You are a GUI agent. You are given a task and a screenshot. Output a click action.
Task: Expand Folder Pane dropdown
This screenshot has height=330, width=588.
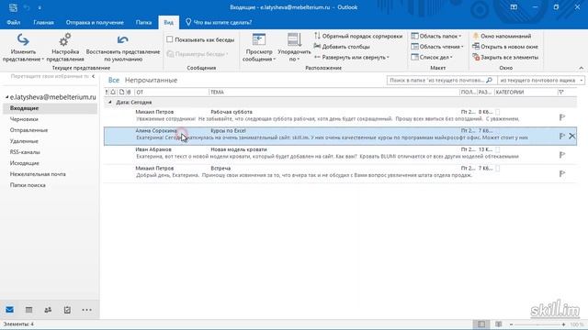pyautogui.click(x=436, y=36)
